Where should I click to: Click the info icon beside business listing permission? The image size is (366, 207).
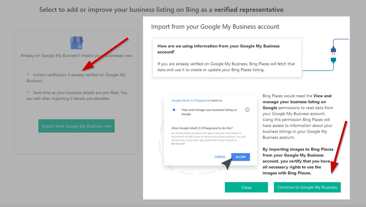tap(247, 110)
